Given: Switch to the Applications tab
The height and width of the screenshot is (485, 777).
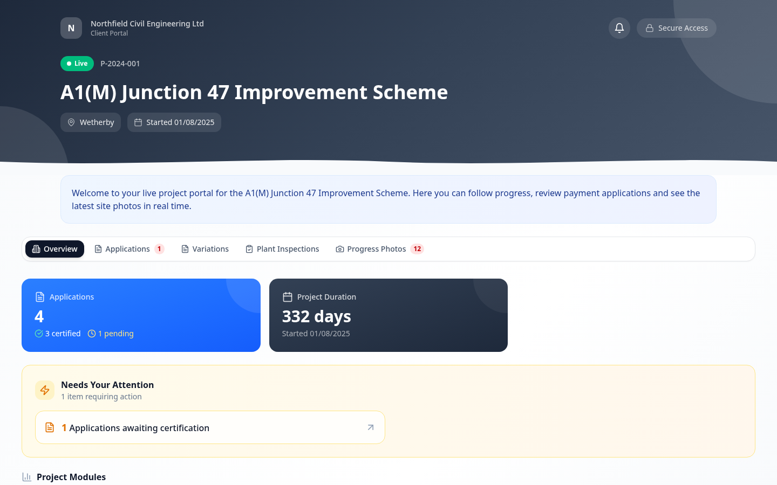Looking at the screenshot, I should pyautogui.click(x=129, y=249).
